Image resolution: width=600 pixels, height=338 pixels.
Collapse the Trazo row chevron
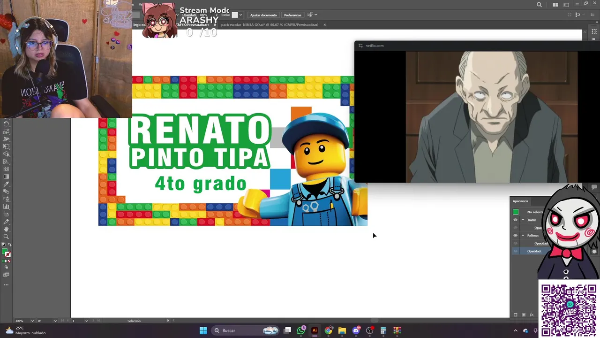click(523, 220)
